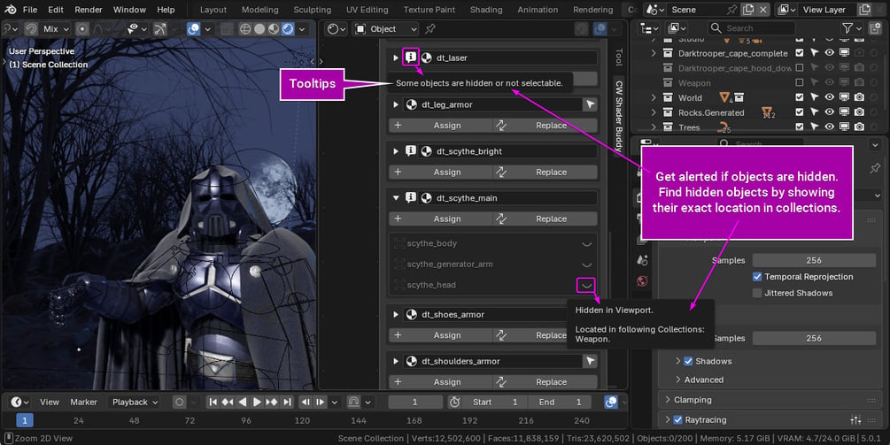Uncheck the Shadows checkbox
The image size is (890, 445).
pos(688,361)
